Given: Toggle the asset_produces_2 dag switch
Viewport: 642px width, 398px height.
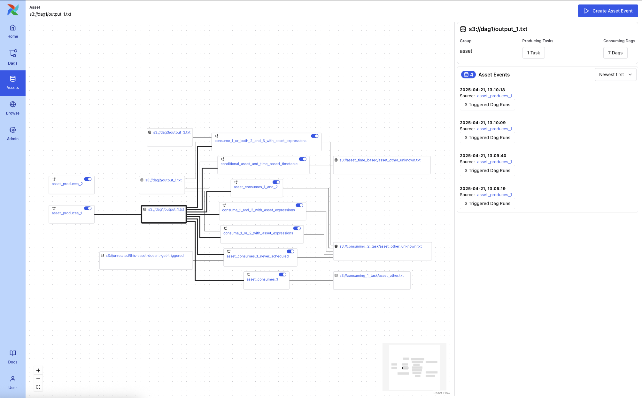Looking at the screenshot, I should click(x=88, y=179).
